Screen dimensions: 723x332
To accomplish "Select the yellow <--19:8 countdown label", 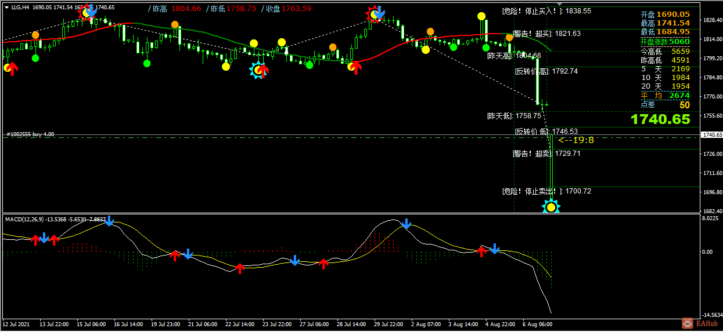I will tap(575, 140).
